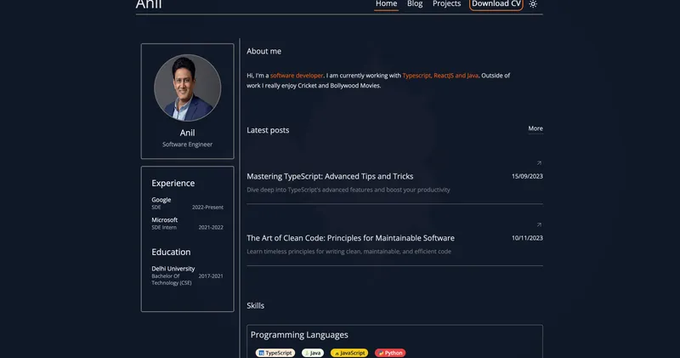Viewport: 680px width, 358px height.
Task: Click More next to Latest posts
Action: click(535, 129)
